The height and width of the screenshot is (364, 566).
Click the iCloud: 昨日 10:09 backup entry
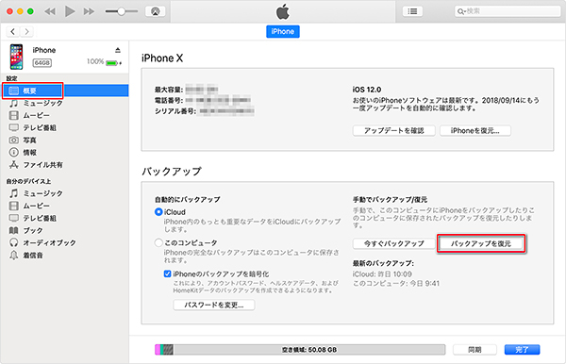(382, 274)
